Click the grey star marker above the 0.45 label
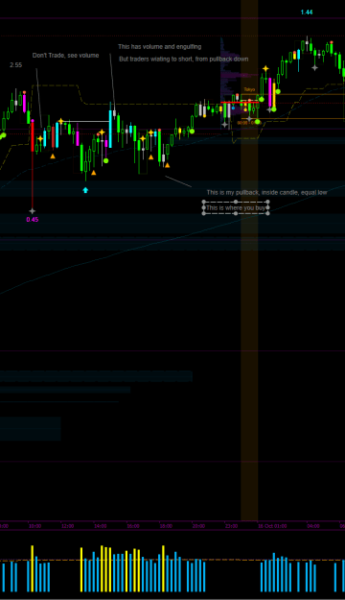The image size is (345, 600). pos(32,211)
